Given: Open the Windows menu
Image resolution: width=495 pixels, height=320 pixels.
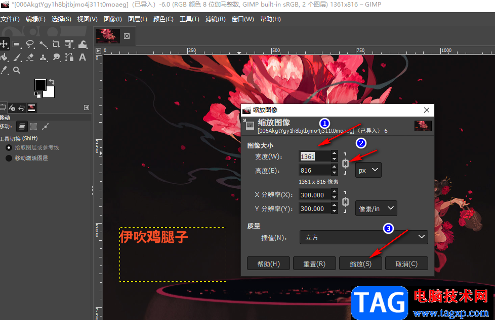Looking at the screenshot, I should click(243, 19).
